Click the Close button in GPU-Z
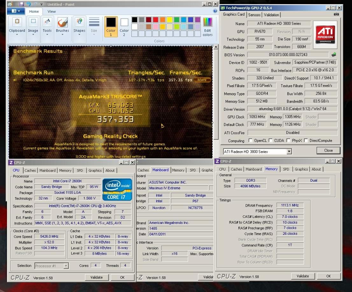The height and width of the screenshot is (292, 352). point(328,150)
